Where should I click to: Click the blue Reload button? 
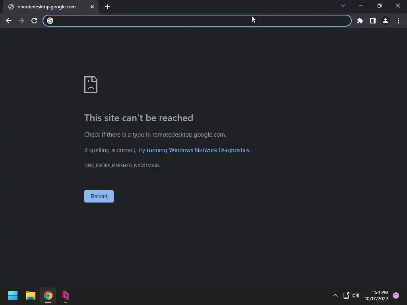[99, 196]
